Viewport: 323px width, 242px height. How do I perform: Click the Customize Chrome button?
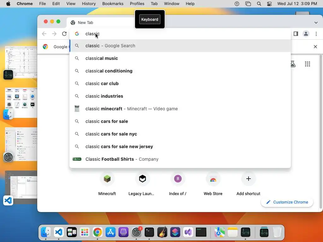point(287,202)
